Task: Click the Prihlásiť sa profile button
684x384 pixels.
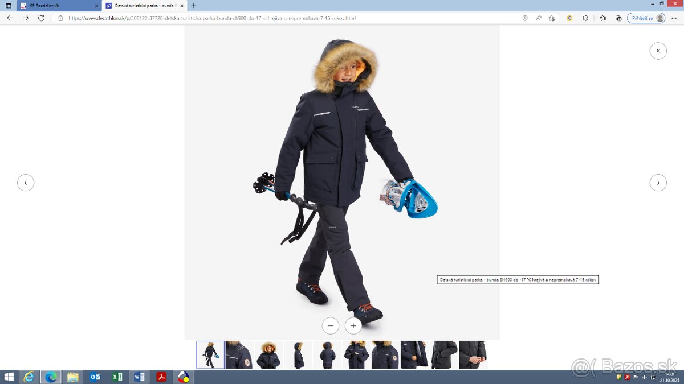Action: coord(646,18)
